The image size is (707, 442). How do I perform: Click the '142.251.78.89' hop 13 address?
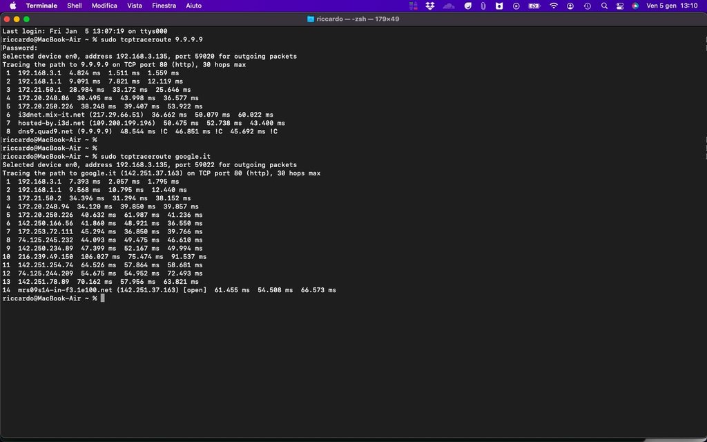(43, 282)
